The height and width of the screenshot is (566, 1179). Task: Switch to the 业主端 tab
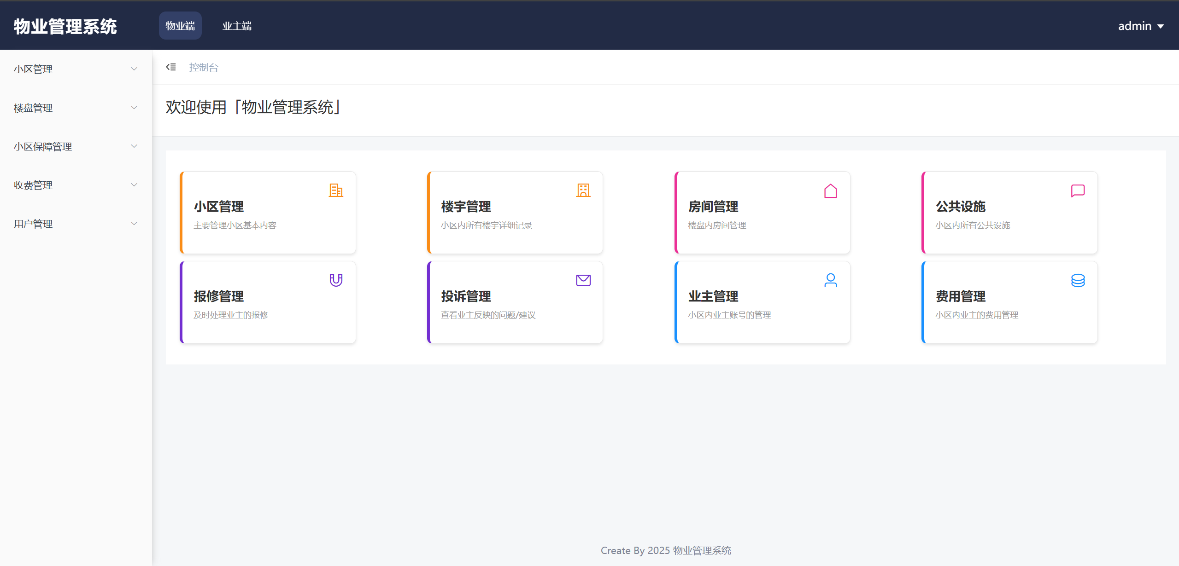coord(237,26)
